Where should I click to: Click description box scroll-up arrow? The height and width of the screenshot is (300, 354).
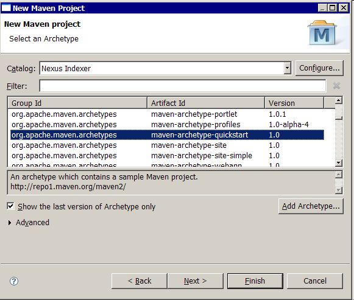click(x=339, y=175)
